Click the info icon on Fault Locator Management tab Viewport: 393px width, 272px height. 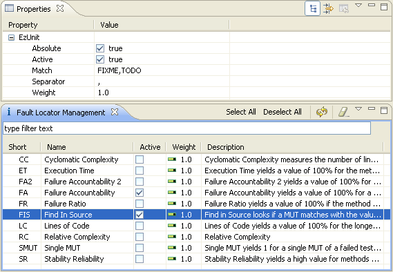coord(9,112)
